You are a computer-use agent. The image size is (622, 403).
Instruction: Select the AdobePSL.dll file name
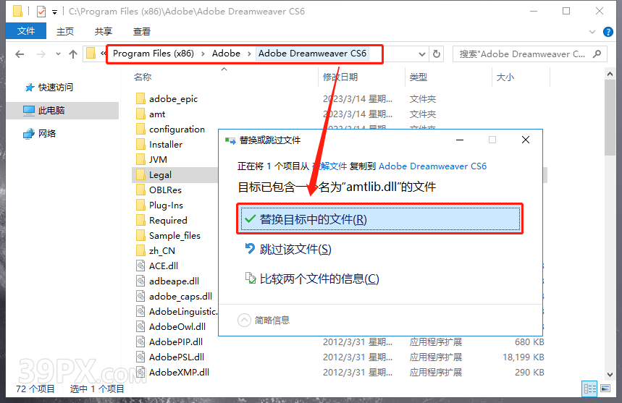coord(177,357)
